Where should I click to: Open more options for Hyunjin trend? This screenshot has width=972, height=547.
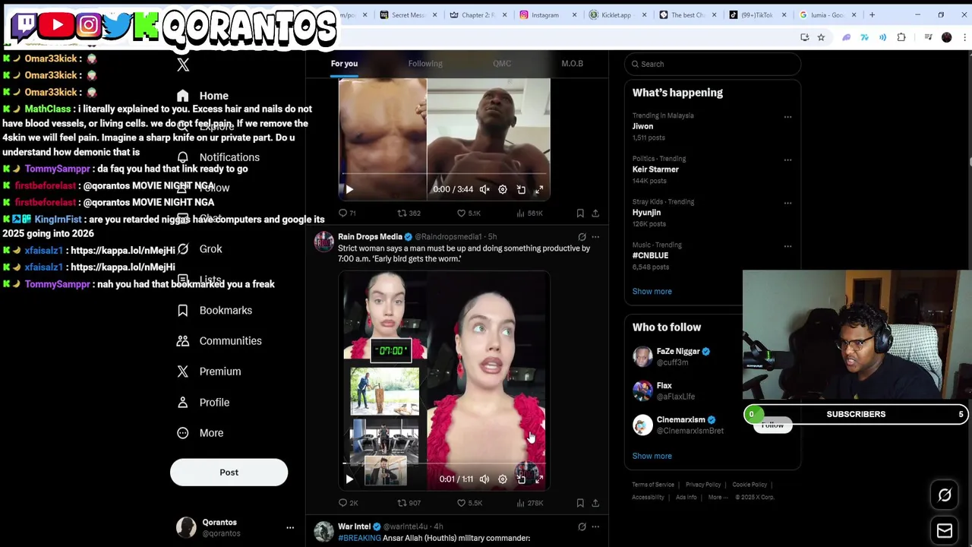tap(787, 203)
